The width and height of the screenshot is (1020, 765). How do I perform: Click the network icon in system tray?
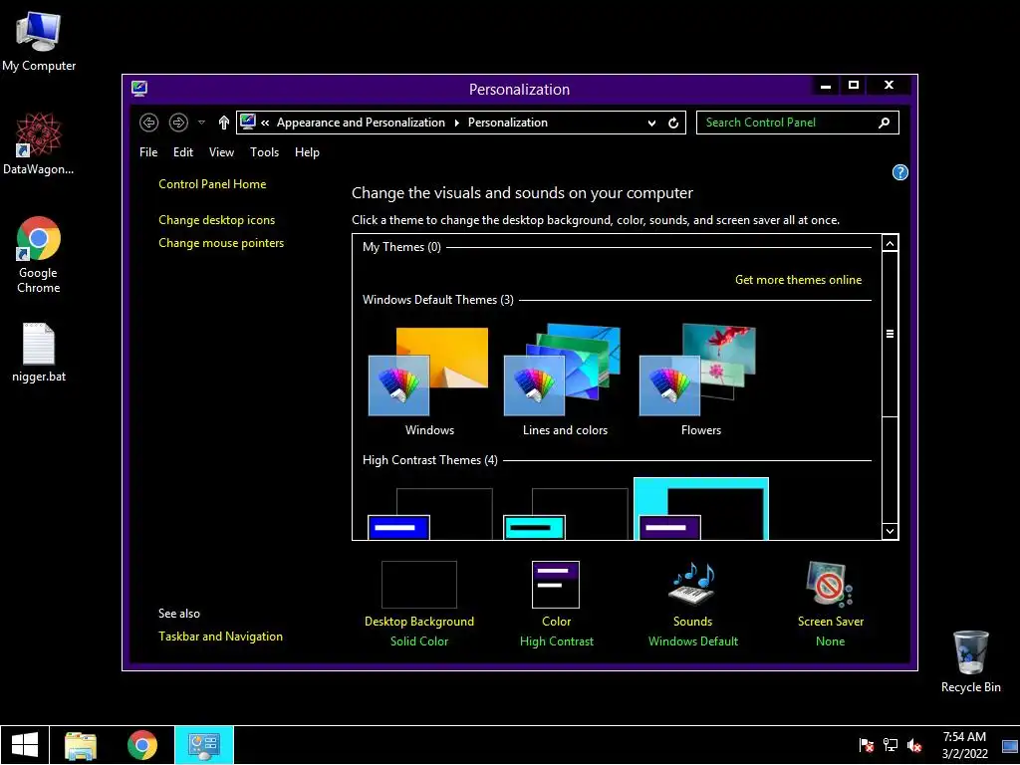(890, 745)
